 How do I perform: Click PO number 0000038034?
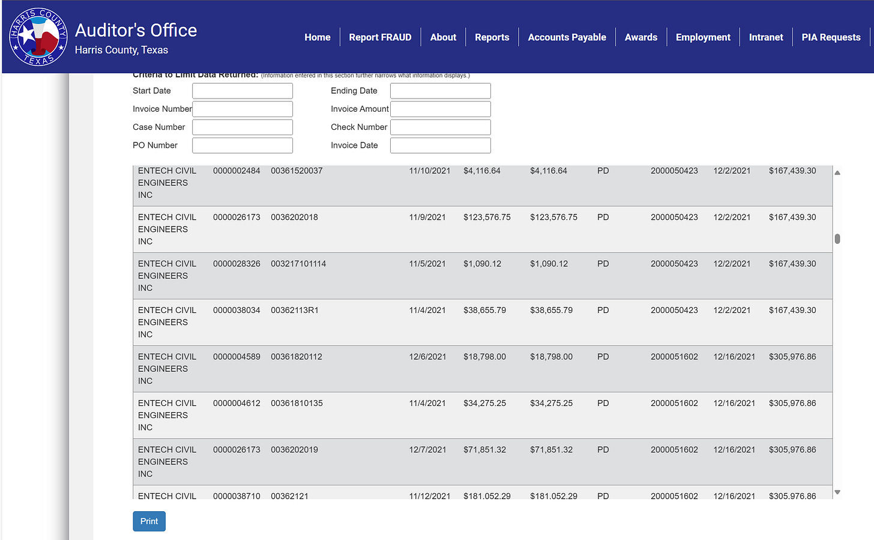pyautogui.click(x=237, y=310)
